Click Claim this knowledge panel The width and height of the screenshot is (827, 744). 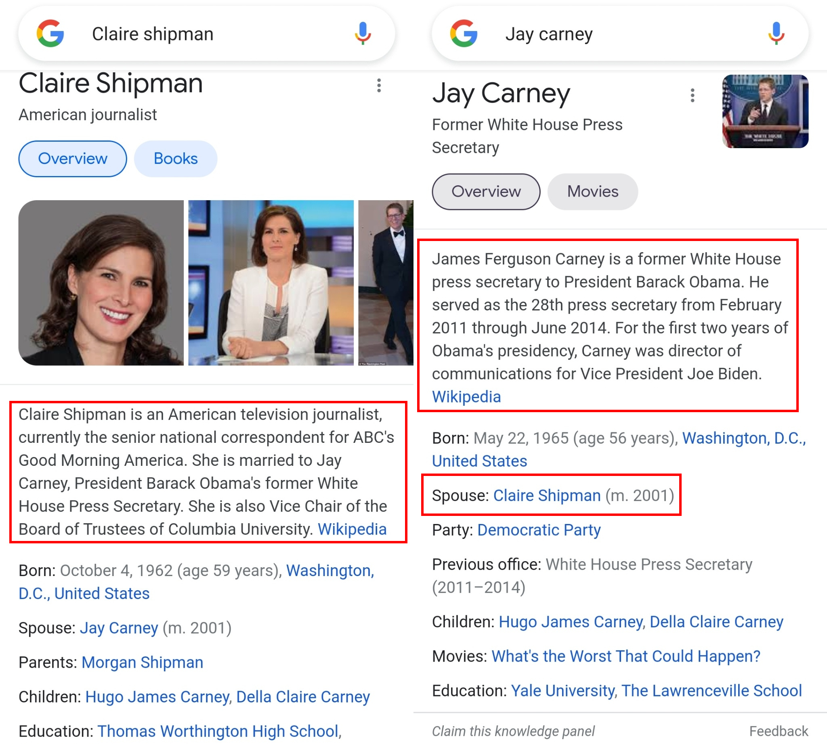coord(513,731)
